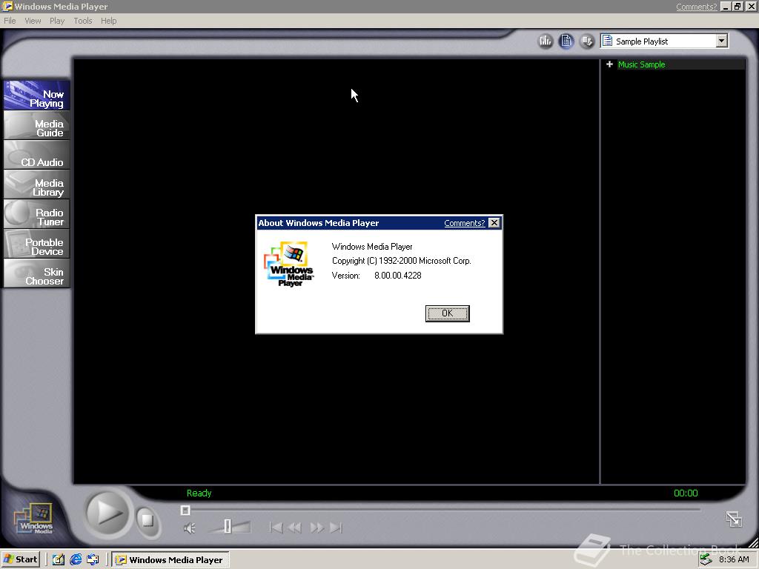759x569 pixels.
Task: Click Comments? link in About dialog
Action: 464,223
